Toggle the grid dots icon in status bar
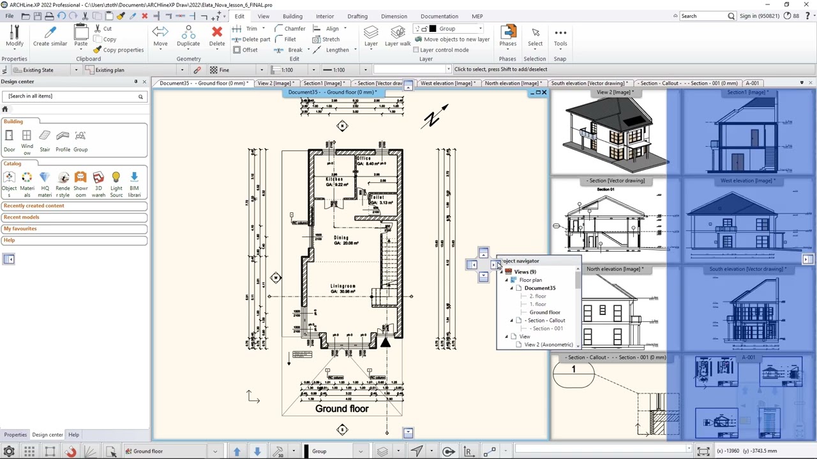This screenshot has height=459, width=817. [x=29, y=451]
